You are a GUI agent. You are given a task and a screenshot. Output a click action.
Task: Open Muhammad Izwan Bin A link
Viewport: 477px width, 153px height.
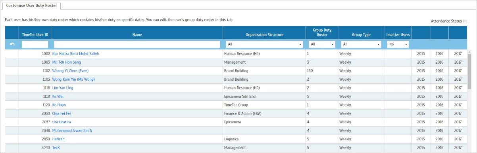click(x=72, y=130)
